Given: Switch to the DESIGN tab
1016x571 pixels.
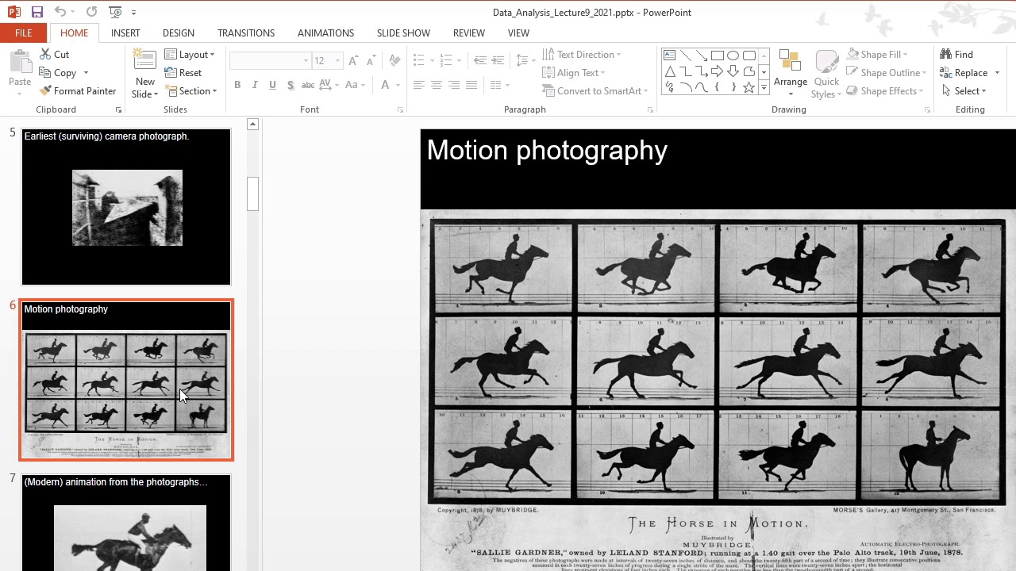Looking at the screenshot, I should tap(179, 33).
